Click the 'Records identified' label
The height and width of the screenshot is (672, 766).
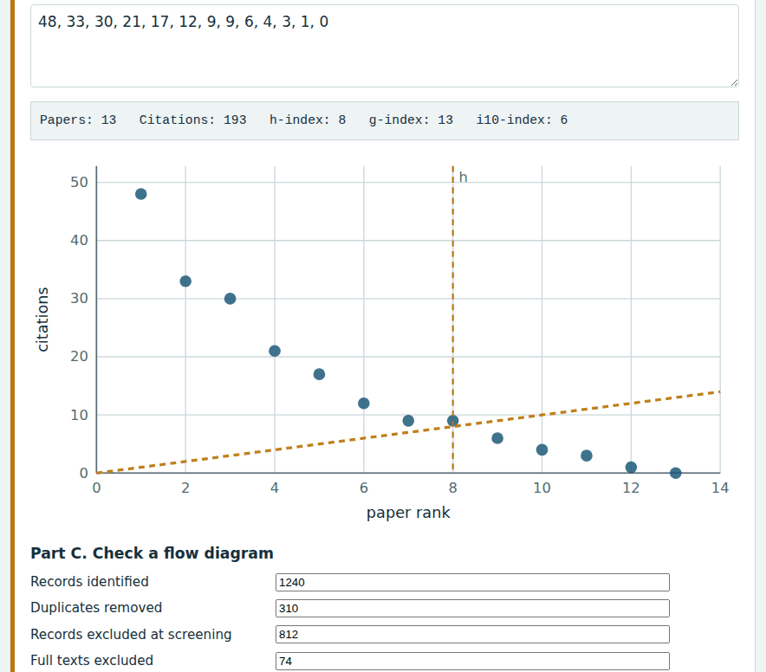[x=89, y=582]
